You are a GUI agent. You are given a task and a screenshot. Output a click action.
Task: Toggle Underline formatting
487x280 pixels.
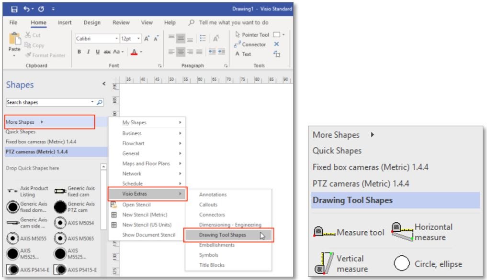point(98,52)
